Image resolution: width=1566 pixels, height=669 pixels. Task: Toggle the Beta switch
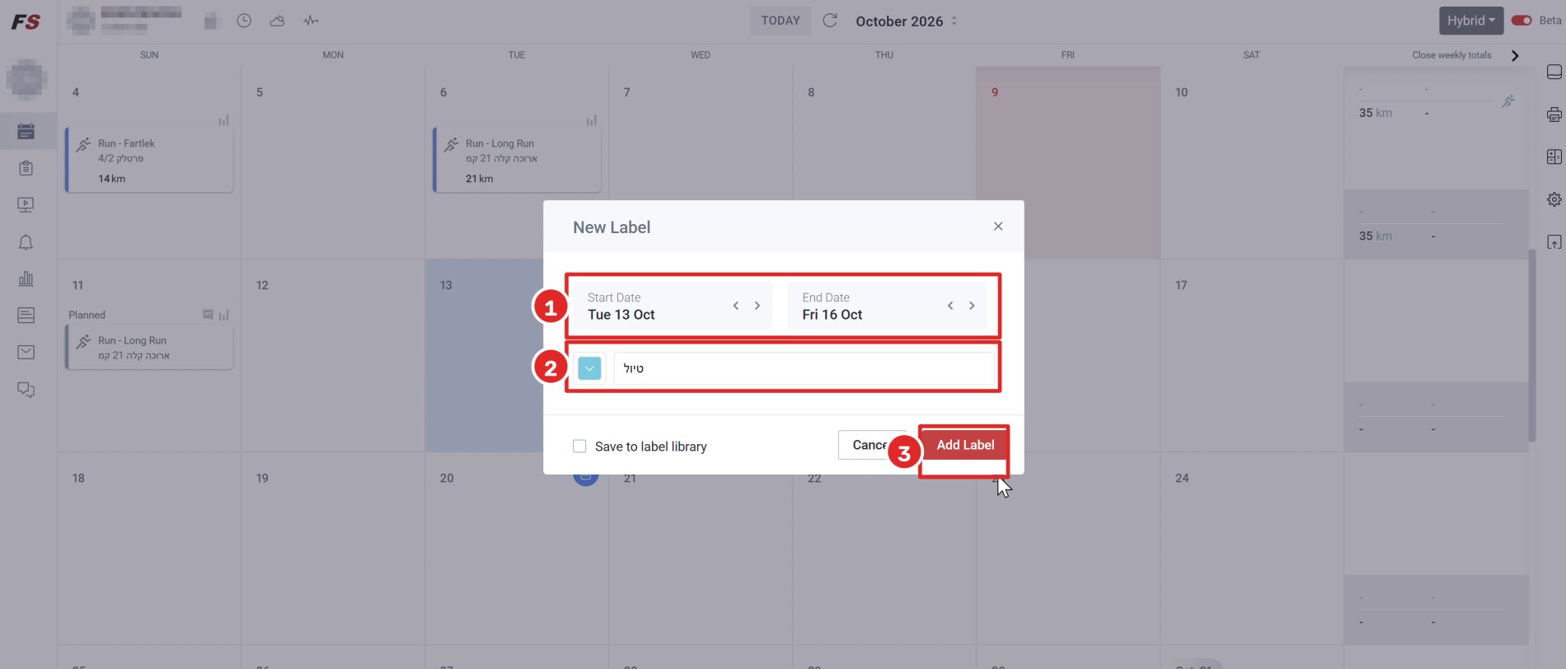tap(1521, 21)
